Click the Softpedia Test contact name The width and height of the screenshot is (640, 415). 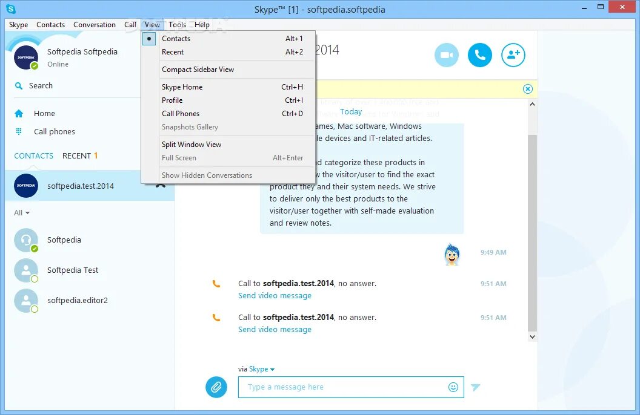tap(73, 270)
